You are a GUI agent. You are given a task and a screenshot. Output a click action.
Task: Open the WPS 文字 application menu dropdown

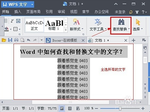32,5
